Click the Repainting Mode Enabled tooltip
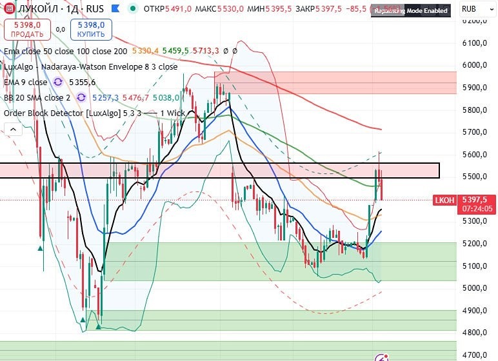Viewport: 498px width, 361px height. tap(411, 11)
